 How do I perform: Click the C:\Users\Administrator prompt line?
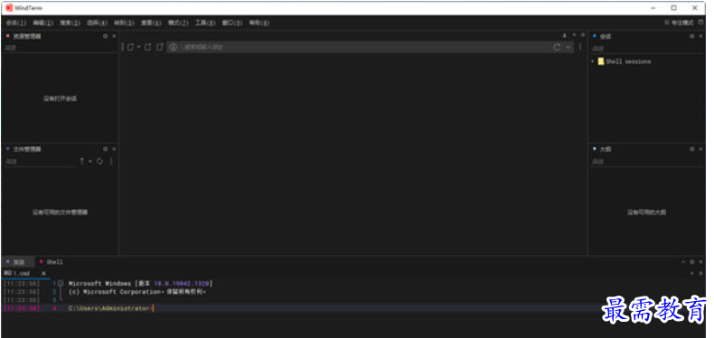[x=110, y=308]
